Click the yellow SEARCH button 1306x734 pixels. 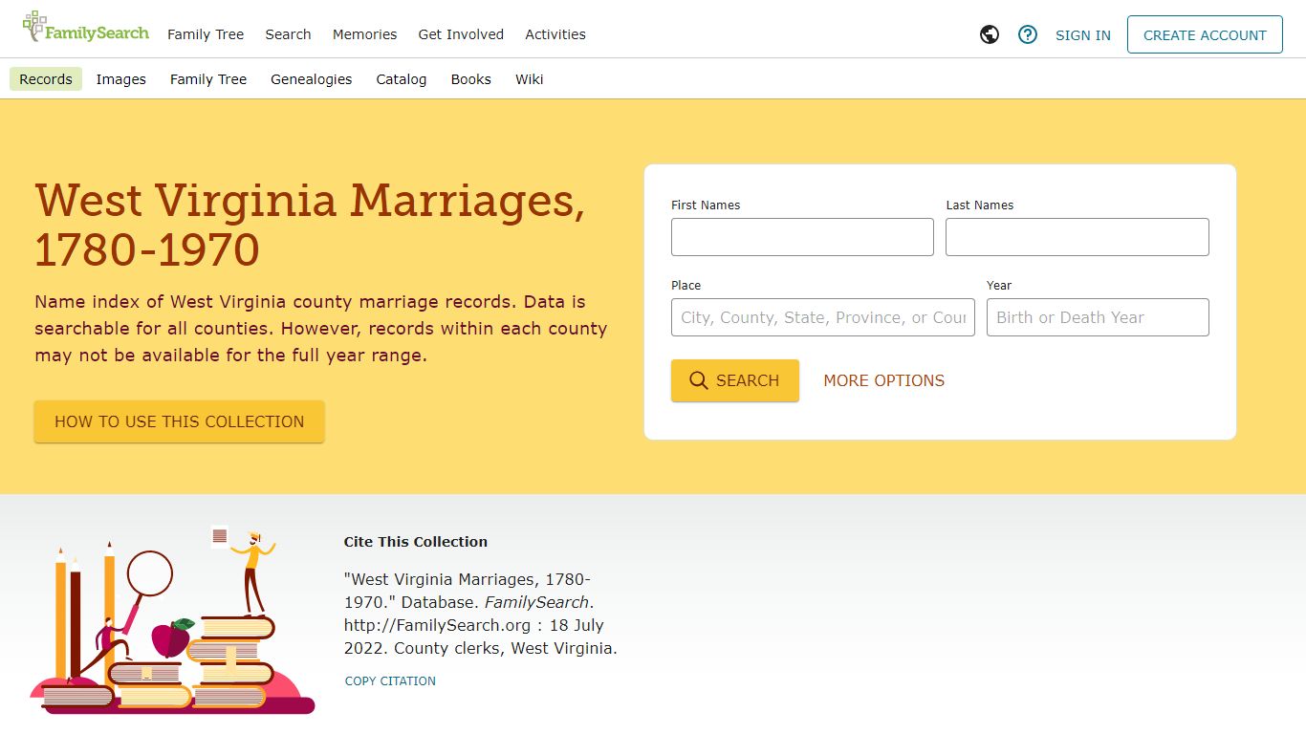pyautogui.click(x=735, y=380)
